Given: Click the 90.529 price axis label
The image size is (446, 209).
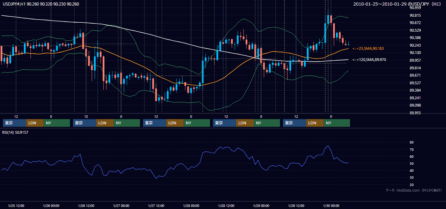Looking at the screenshot, I should pyautogui.click(x=415, y=30).
